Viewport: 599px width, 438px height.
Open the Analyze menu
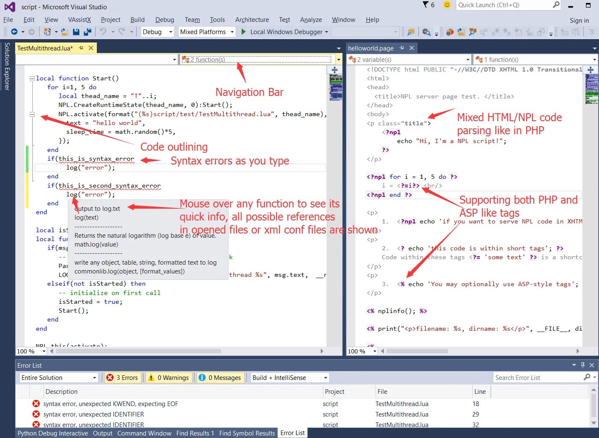[311, 20]
